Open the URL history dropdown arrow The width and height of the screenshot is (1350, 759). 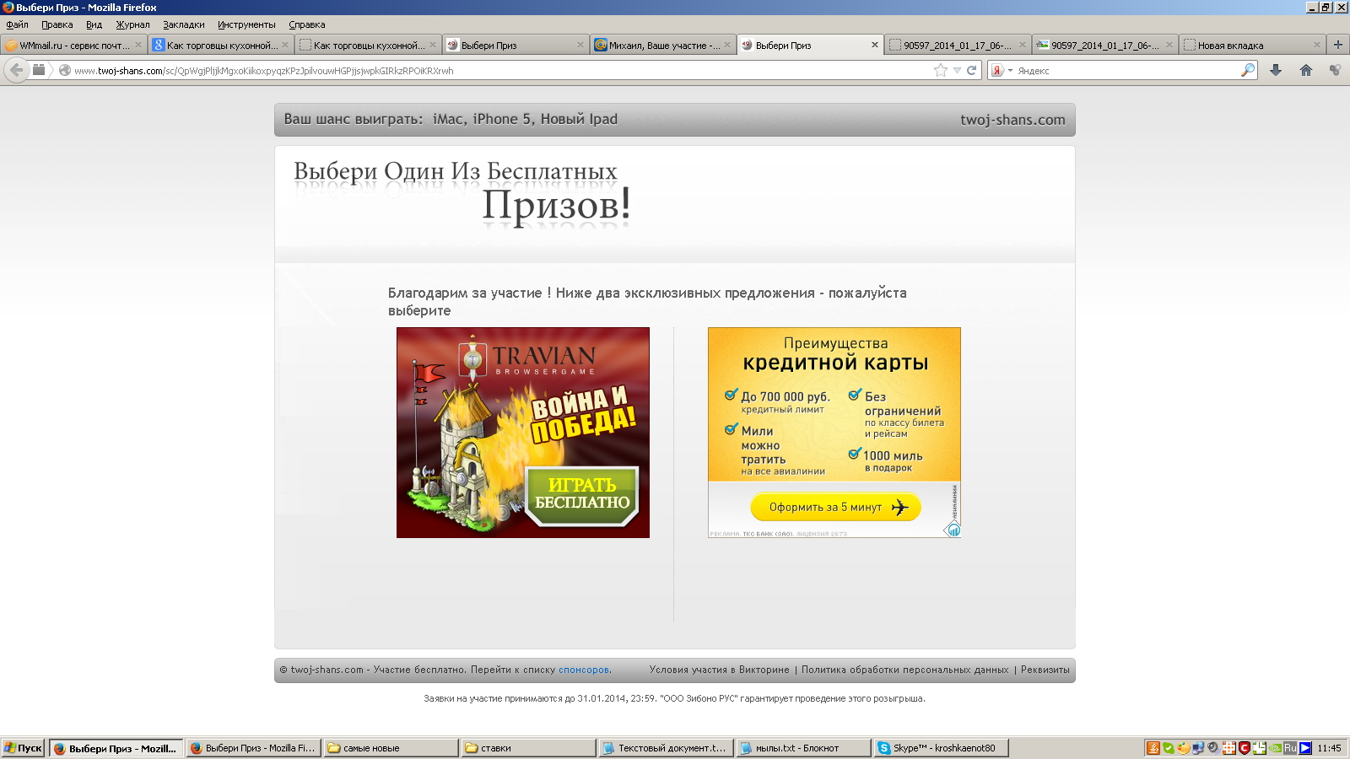click(x=957, y=70)
